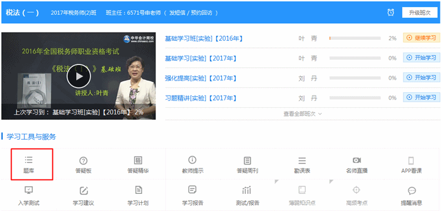441x211 pixels.
Task: Open the APP看课 phone icon
Action: (411, 161)
